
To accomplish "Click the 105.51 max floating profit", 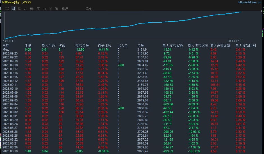I will pyautogui.click(x=215, y=85).
